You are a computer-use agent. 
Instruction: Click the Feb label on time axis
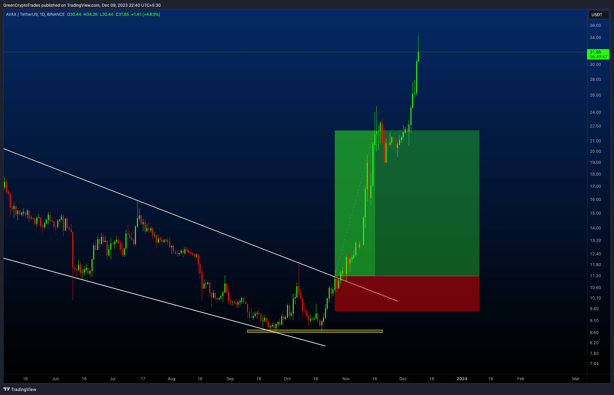(521, 379)
